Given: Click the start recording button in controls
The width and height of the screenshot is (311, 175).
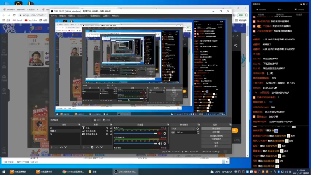Looking at the screenshot, I should click(x=216, y=132).
